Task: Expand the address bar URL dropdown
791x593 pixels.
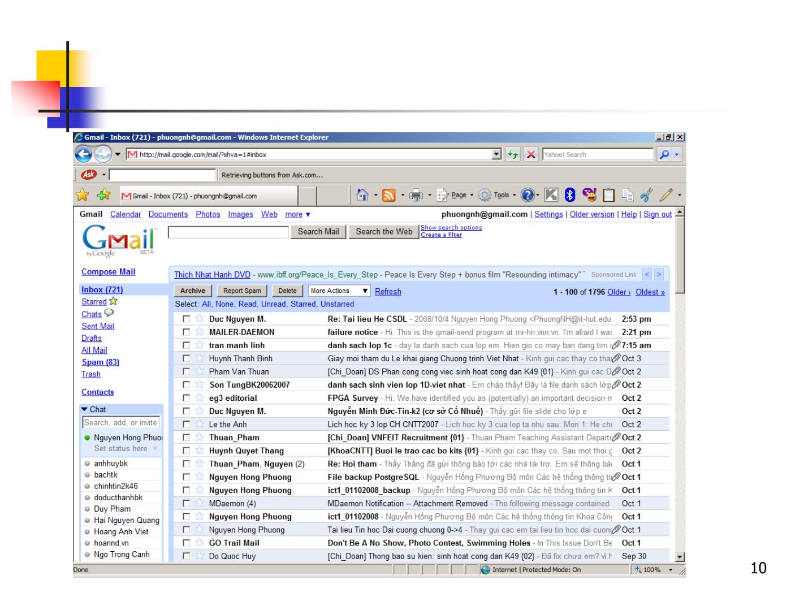Action: tap(497, 154)
